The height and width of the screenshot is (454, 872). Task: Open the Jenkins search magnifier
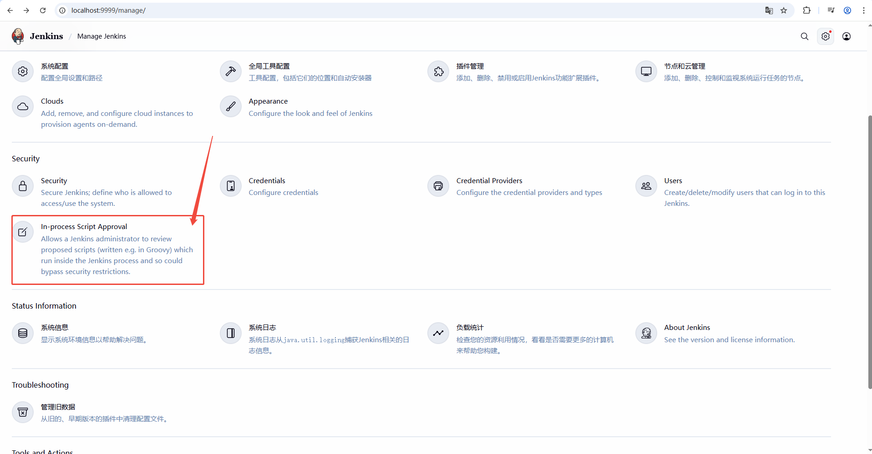pos(805,36)
